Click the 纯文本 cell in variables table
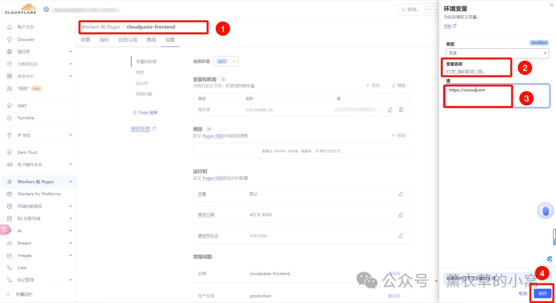 tap(204, 109)
